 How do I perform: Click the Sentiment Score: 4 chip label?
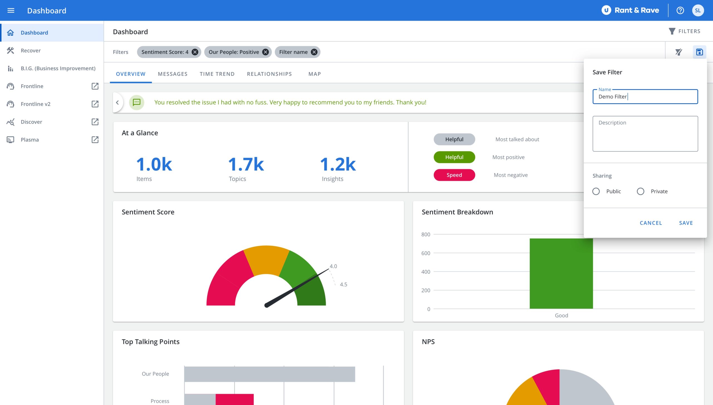pos(165,52)
